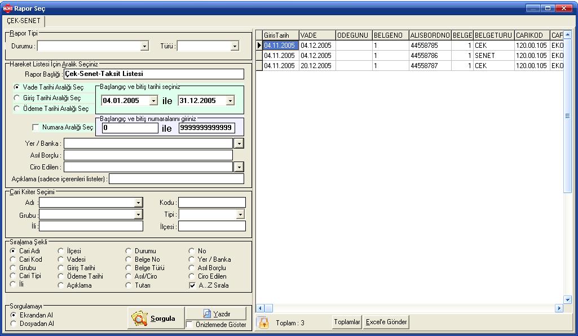
Task: Open the Durumu dropdown
Action: [144, 46]
